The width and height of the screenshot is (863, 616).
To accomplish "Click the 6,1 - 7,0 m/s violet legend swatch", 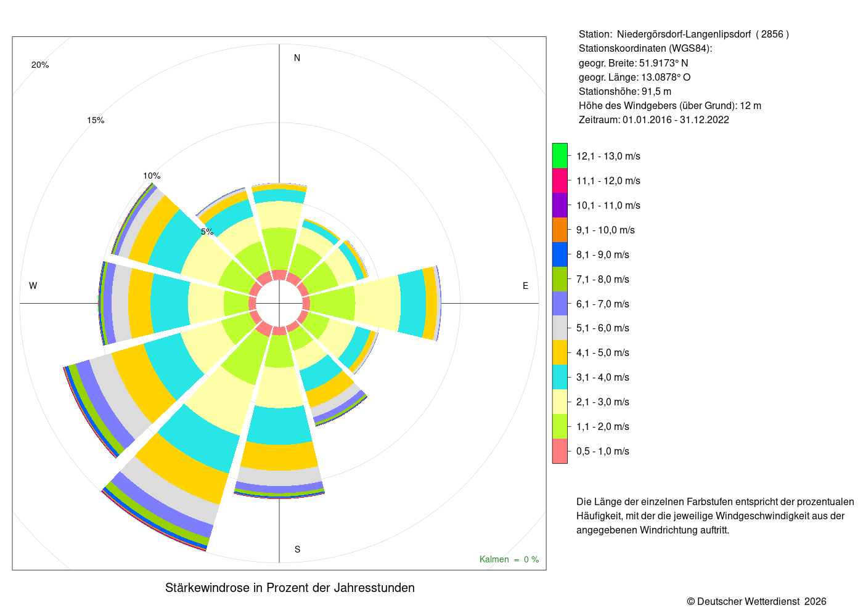I will coord(560,304).
